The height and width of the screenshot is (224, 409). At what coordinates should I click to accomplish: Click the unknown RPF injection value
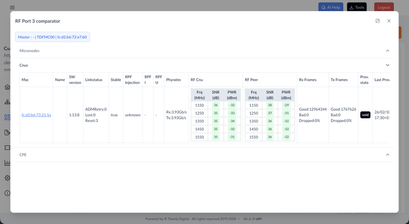tap(133, 115)
